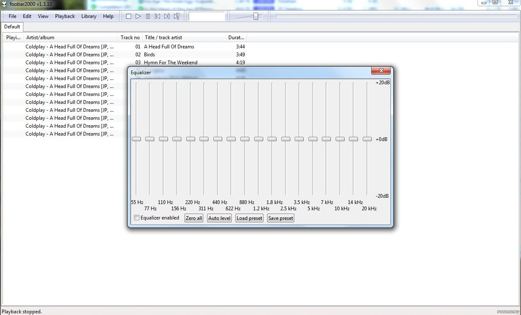Select track Hymn For The Weekend
521x315 pixels.
click(x=171, y=63)
